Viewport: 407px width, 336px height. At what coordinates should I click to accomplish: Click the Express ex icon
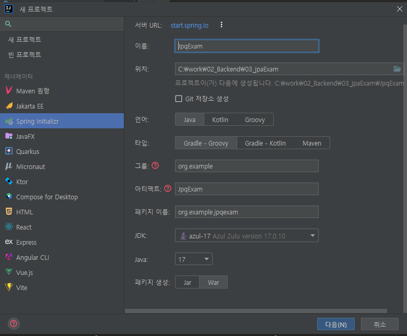coord(9,242)
